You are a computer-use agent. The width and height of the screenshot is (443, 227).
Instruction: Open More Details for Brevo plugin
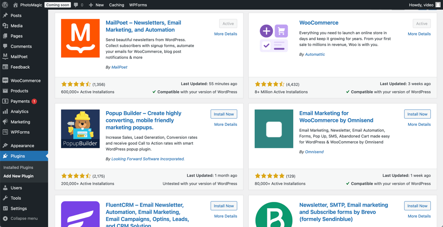pos(419,216)
